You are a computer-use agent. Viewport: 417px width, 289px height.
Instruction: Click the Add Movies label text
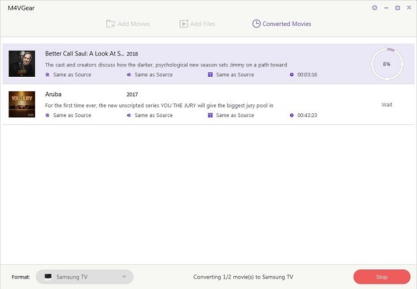[134, 24]
